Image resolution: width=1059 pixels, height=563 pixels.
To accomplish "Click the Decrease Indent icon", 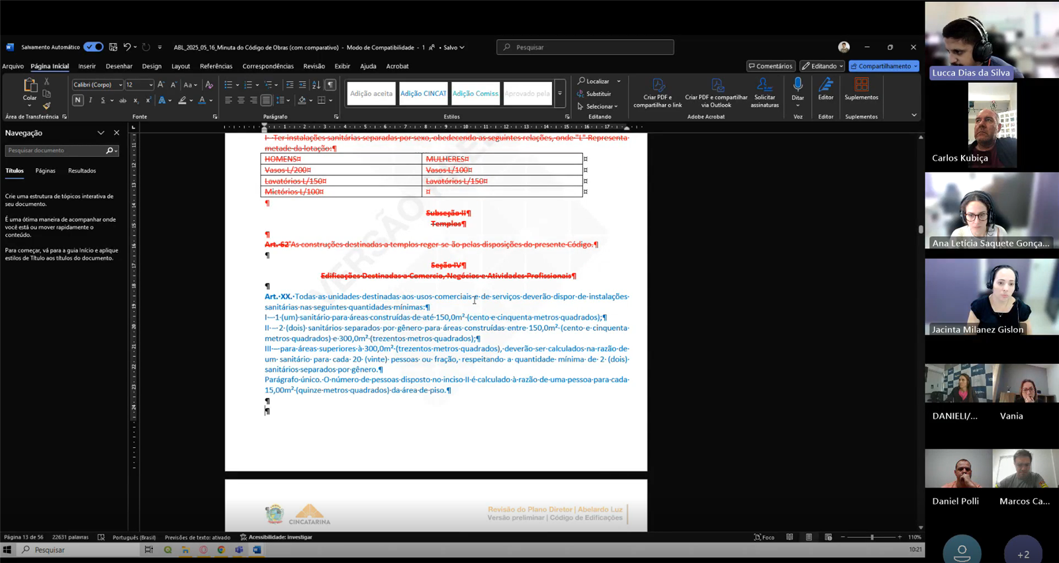I will (290, 85).
